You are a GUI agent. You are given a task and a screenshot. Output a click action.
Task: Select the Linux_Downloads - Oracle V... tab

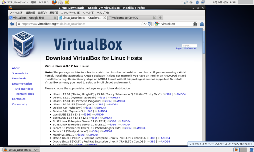tap(83, 18)
